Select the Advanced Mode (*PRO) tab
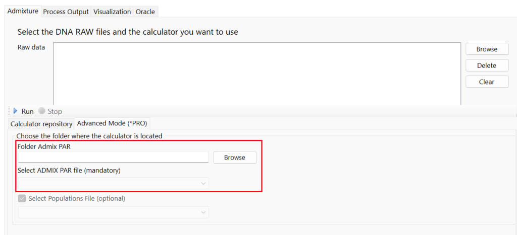The height and width of the screenshot is (235, 517). click(x=112, y=123)
